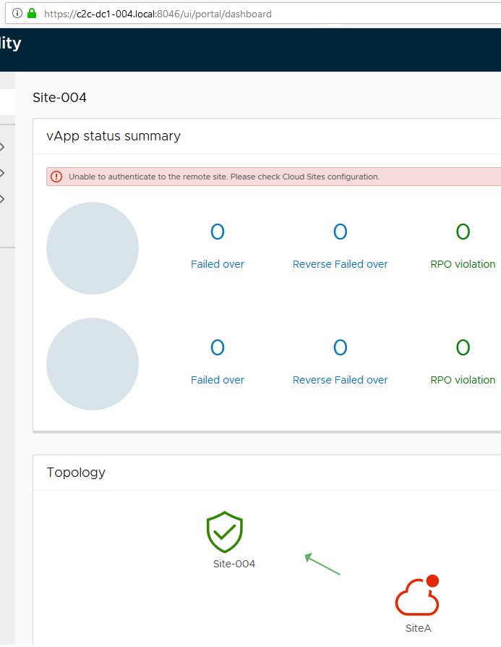
Task: Open upper row "Failed over" link
Action: (218, 264)
